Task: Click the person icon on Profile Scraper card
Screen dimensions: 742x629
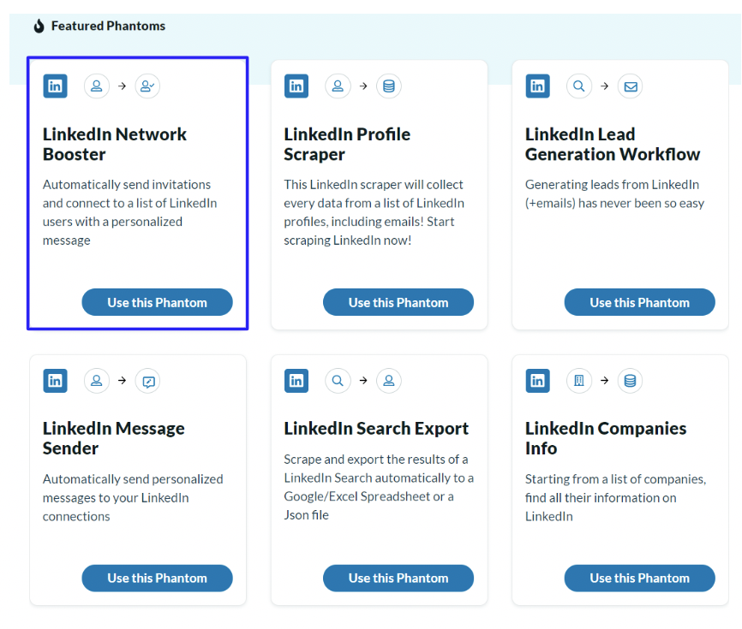Action: 338,86
